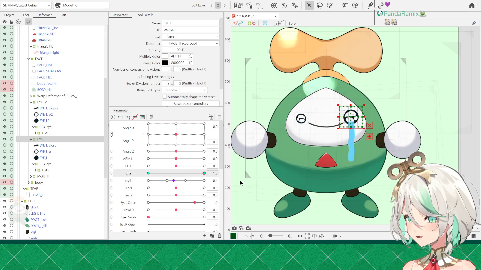481x270 pixels.
Task: Enable Automatically shape the vertices checkbox
Action: click(x=165, y=97)
